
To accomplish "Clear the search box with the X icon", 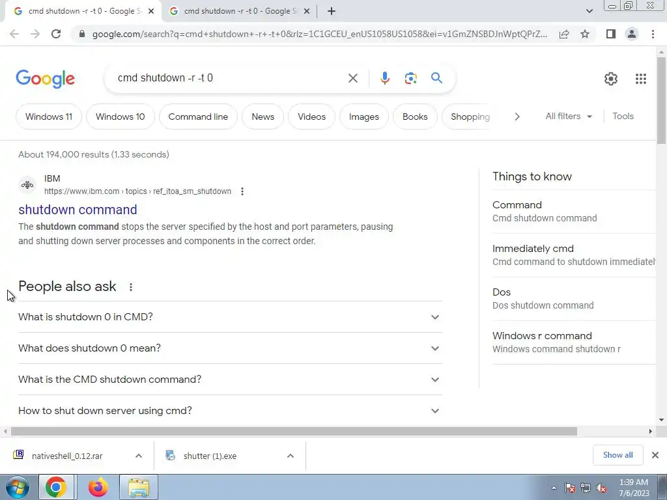I will pyautogui.click(x=352, y=78).
